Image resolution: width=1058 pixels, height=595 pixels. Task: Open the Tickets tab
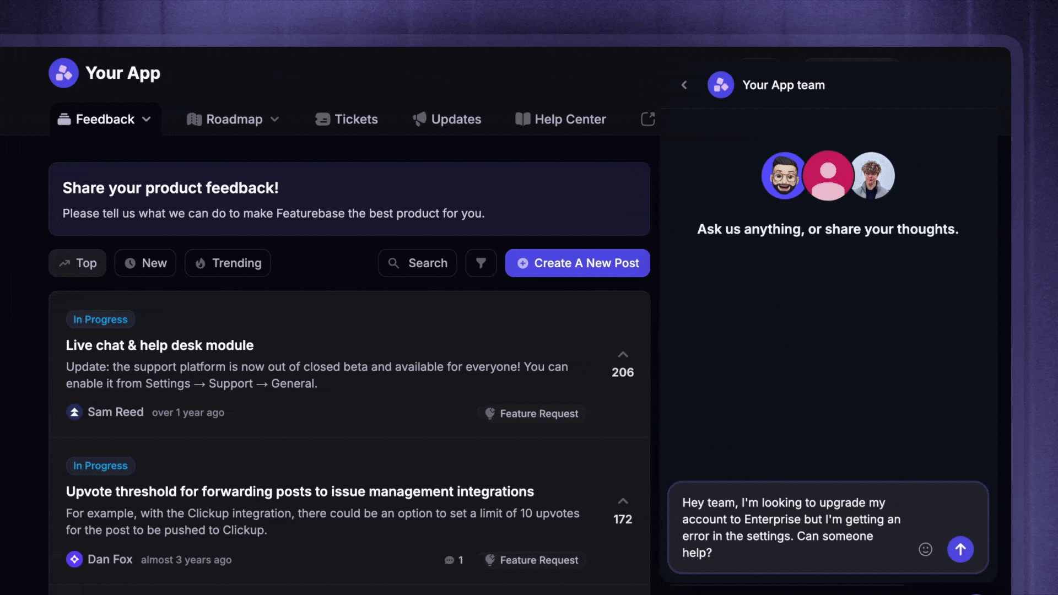[x=346, y=119]
